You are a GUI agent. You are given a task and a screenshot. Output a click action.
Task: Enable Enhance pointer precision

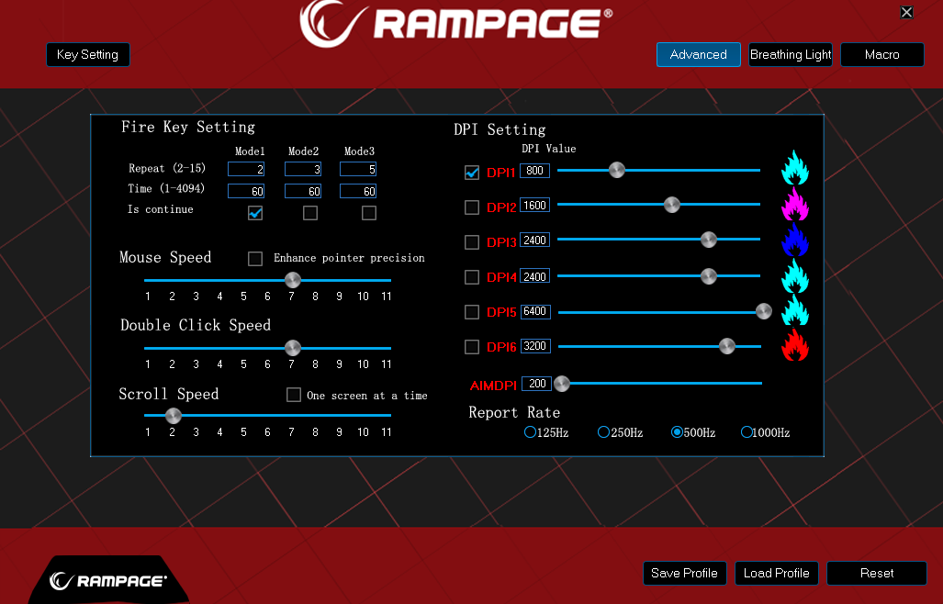(x=255, y=259)
